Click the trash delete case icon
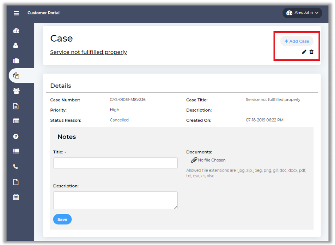This screenshot has width=335, height=245. pyautogui.click(x=311, y=52)
